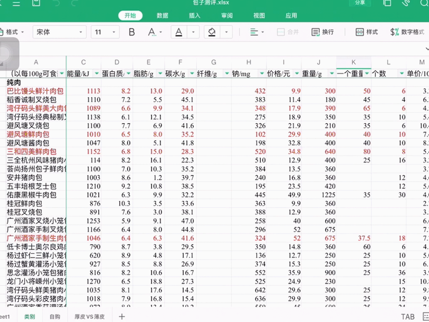Viewport: 429px width, 322px height.
Task: Tap the TAB key button
Action: [408, 317]
